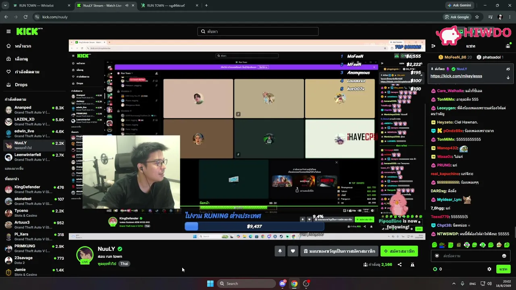Click the green สมัครสมาชิก subscribe button
The width and height of the screenshot is (516, 290).
coord(399,251)
